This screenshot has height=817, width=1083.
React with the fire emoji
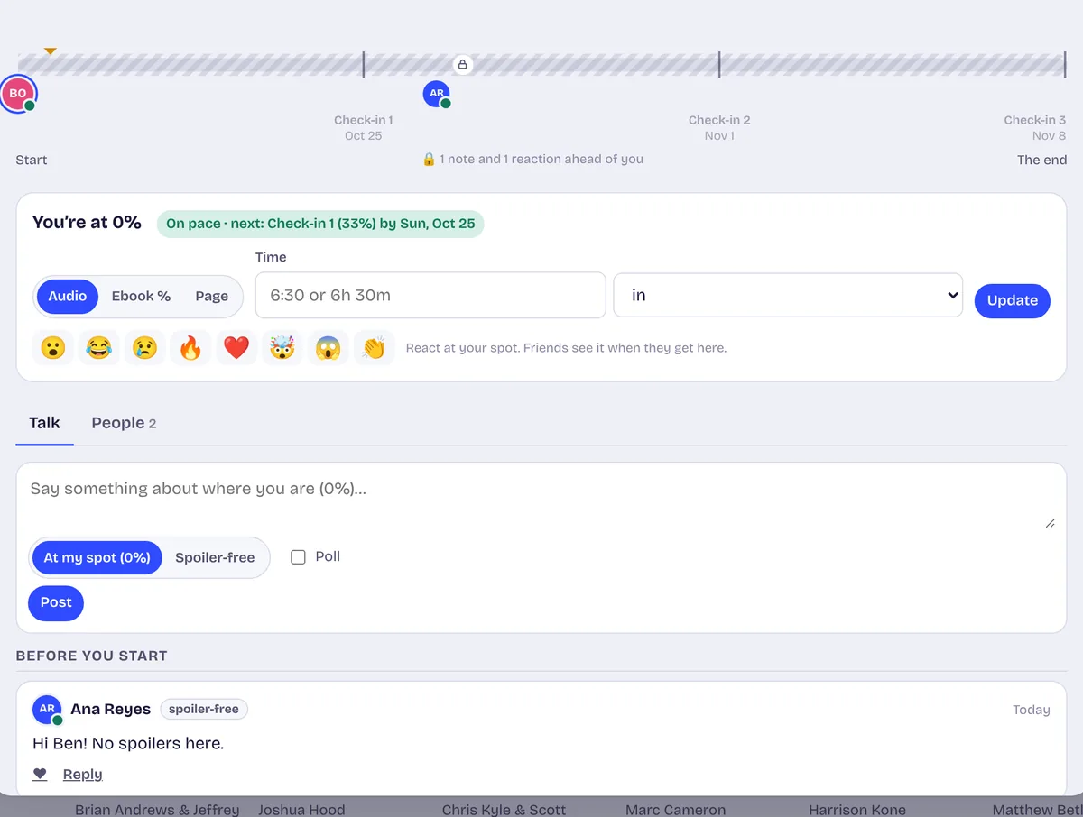190,347
